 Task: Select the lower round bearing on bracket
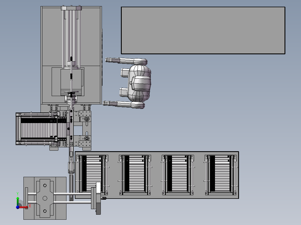(87, 138)
